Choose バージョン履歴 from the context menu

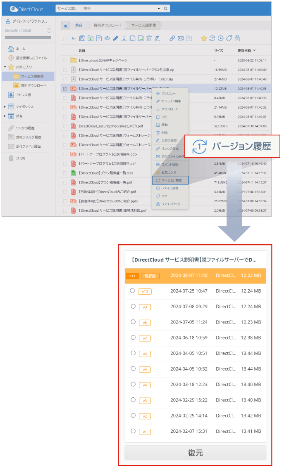[170, 180]
